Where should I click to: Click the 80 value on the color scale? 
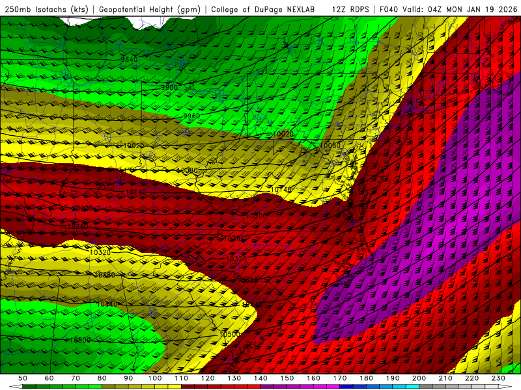[x=102, y=378]
